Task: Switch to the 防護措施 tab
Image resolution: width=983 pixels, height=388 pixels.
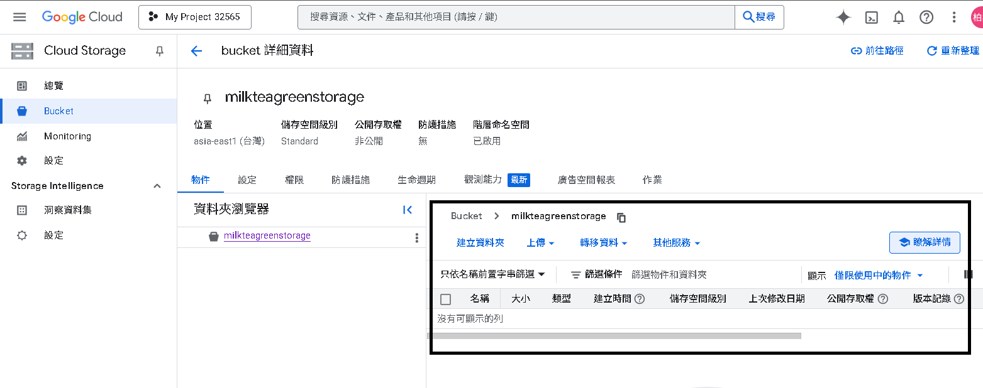Action: pos(351,180)
